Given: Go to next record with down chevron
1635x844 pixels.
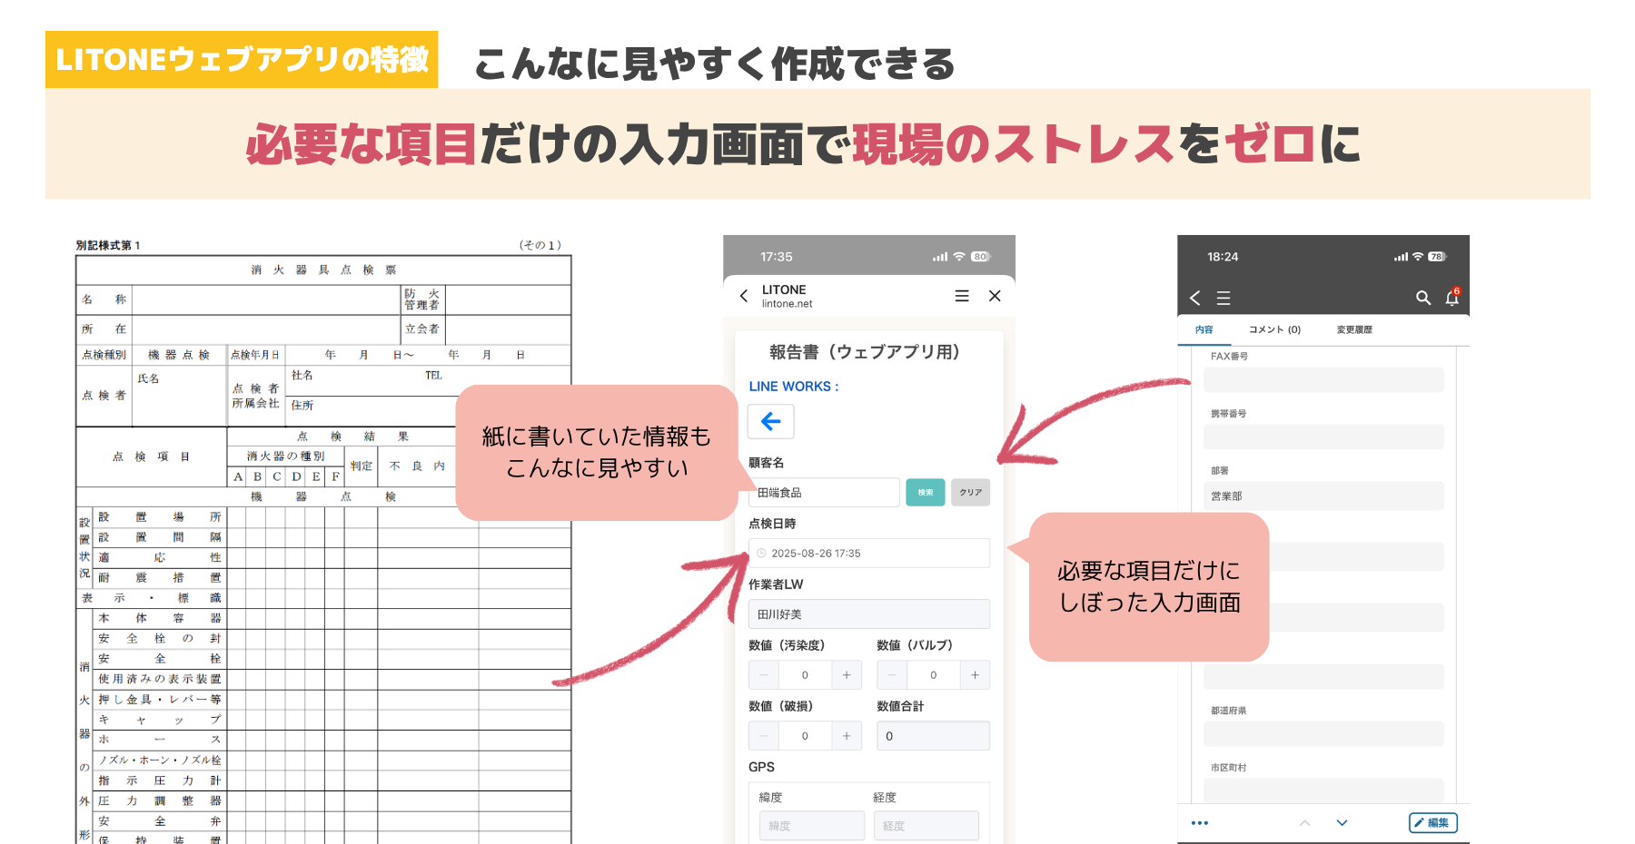Looking at the screenshot, I should [x=1342, y=823].
